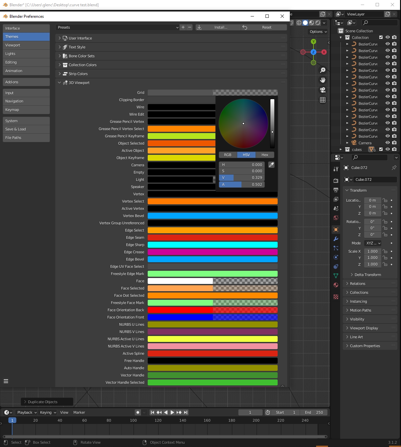Switch color picker to RGB mode
The width and height of the screenshot is (401, 447).
[x=228, y=155]
